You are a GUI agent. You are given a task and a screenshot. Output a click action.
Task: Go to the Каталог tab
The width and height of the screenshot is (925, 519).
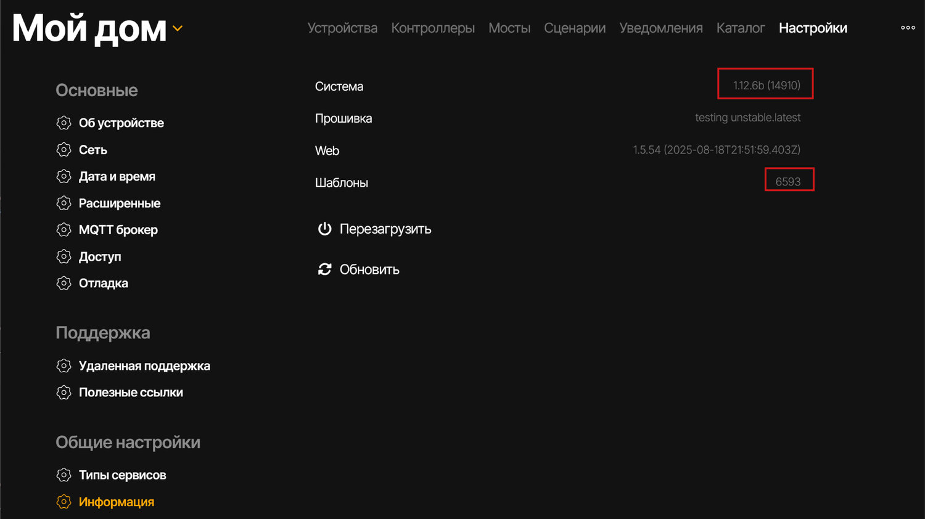point(740,28)
